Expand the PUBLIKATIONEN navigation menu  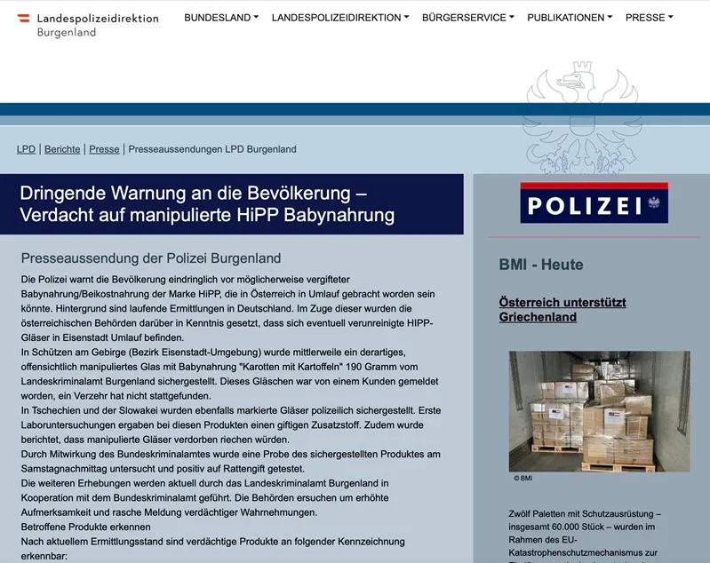coord(570,18)
